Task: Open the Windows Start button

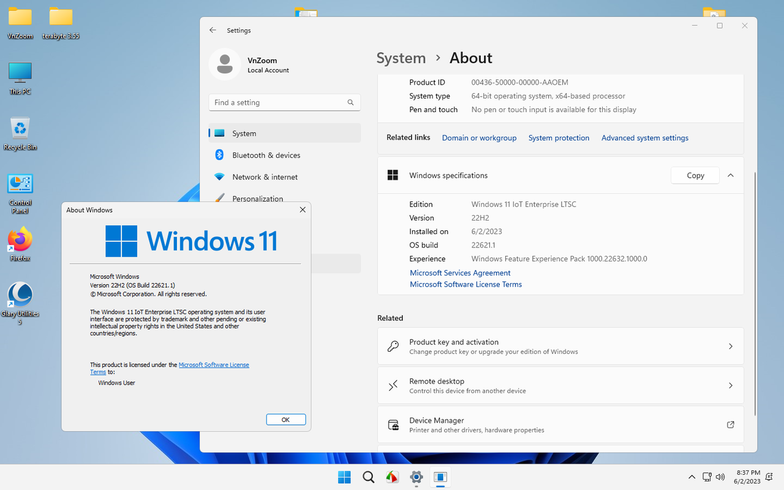Action: (344, 477)
